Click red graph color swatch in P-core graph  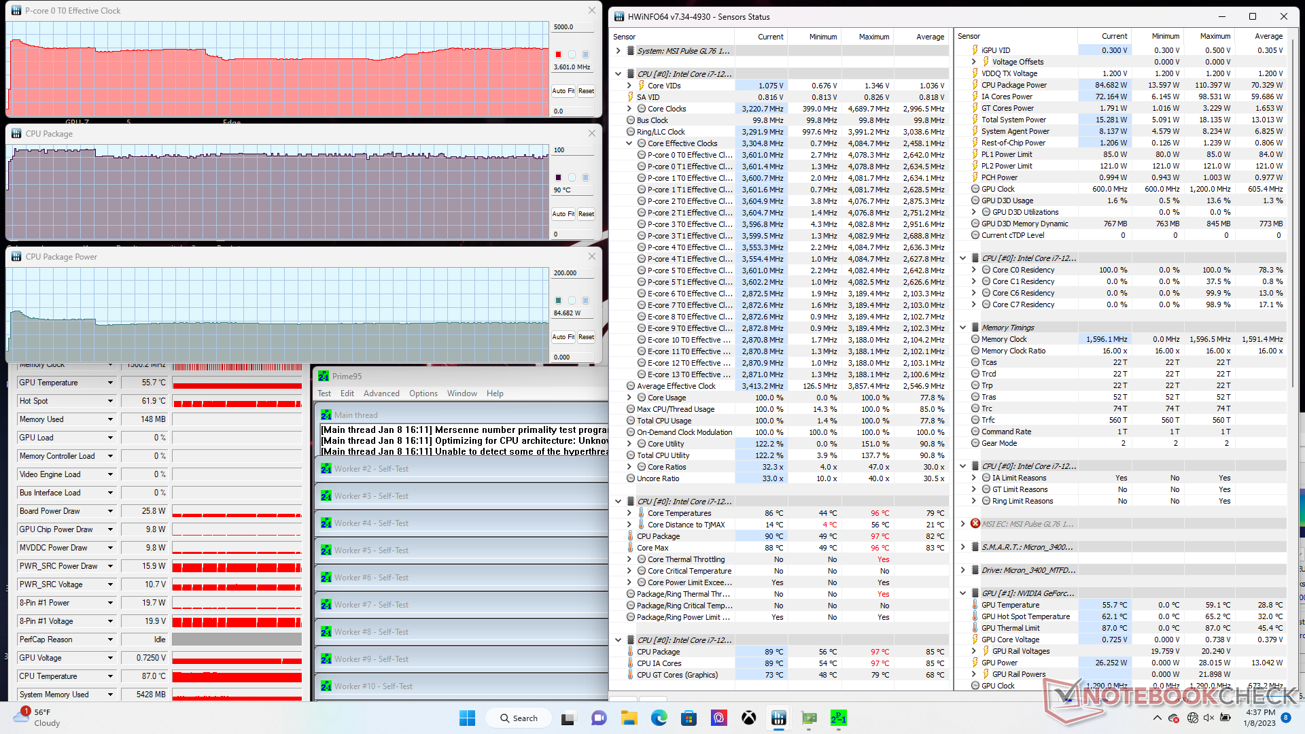558,54
